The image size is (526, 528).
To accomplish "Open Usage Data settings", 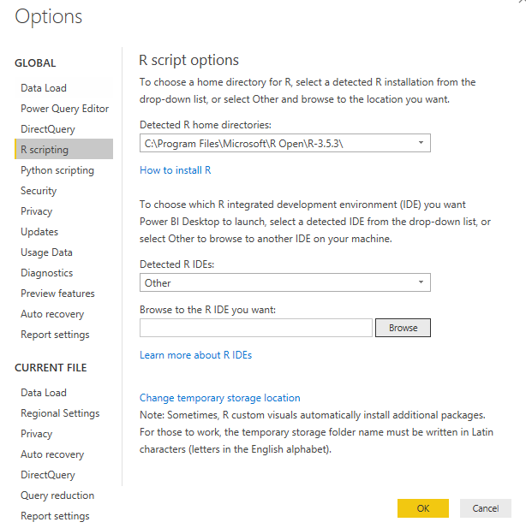I will (46, 252).
